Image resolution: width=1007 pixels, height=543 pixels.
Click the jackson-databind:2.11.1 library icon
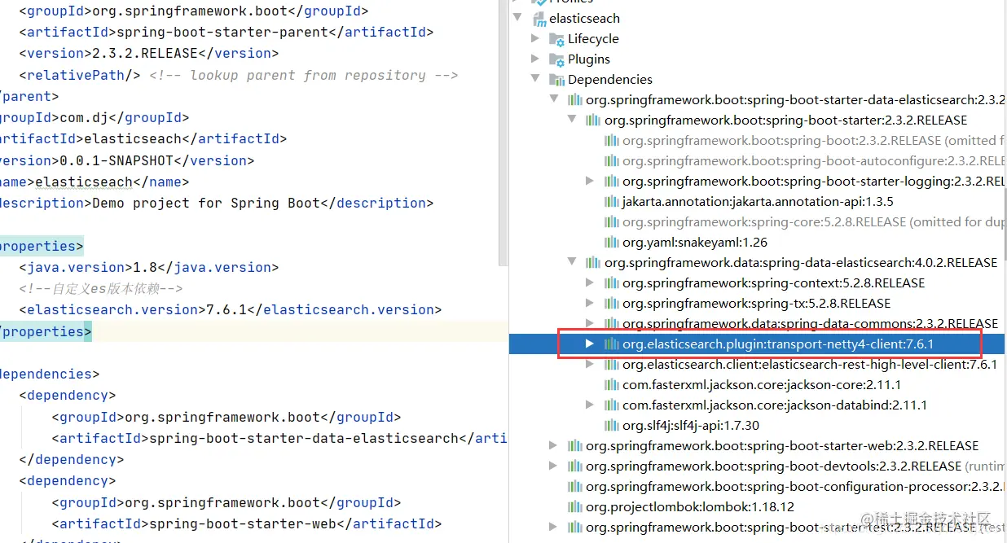[611, 405]
